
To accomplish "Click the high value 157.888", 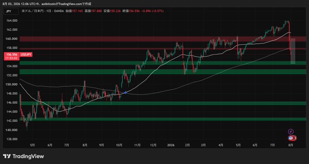I will (96, 11).
